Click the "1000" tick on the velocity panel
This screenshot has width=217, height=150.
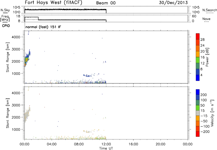[16, 129]
